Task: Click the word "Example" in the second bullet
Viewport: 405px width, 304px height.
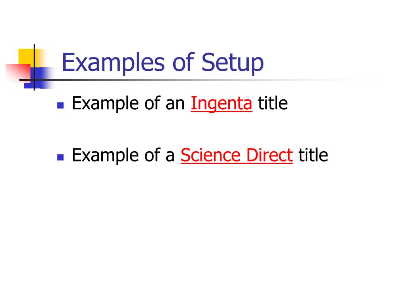Action: 105,156
